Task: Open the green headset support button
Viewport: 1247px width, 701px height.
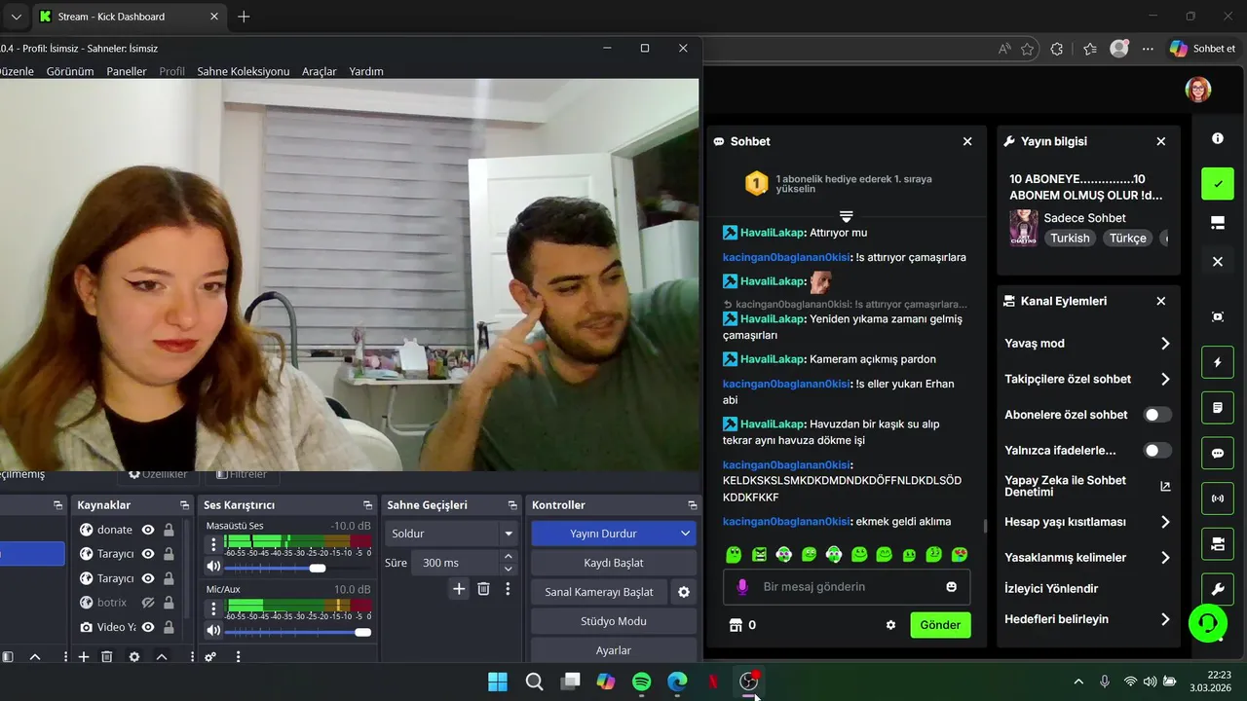Action: pos(1207,622)
